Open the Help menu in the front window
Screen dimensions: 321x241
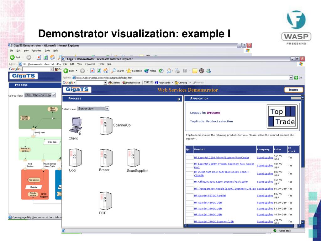(109, 64)
